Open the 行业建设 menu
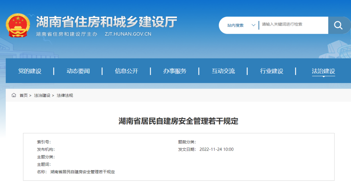351x183 pixels. click(x=271, y=71)
